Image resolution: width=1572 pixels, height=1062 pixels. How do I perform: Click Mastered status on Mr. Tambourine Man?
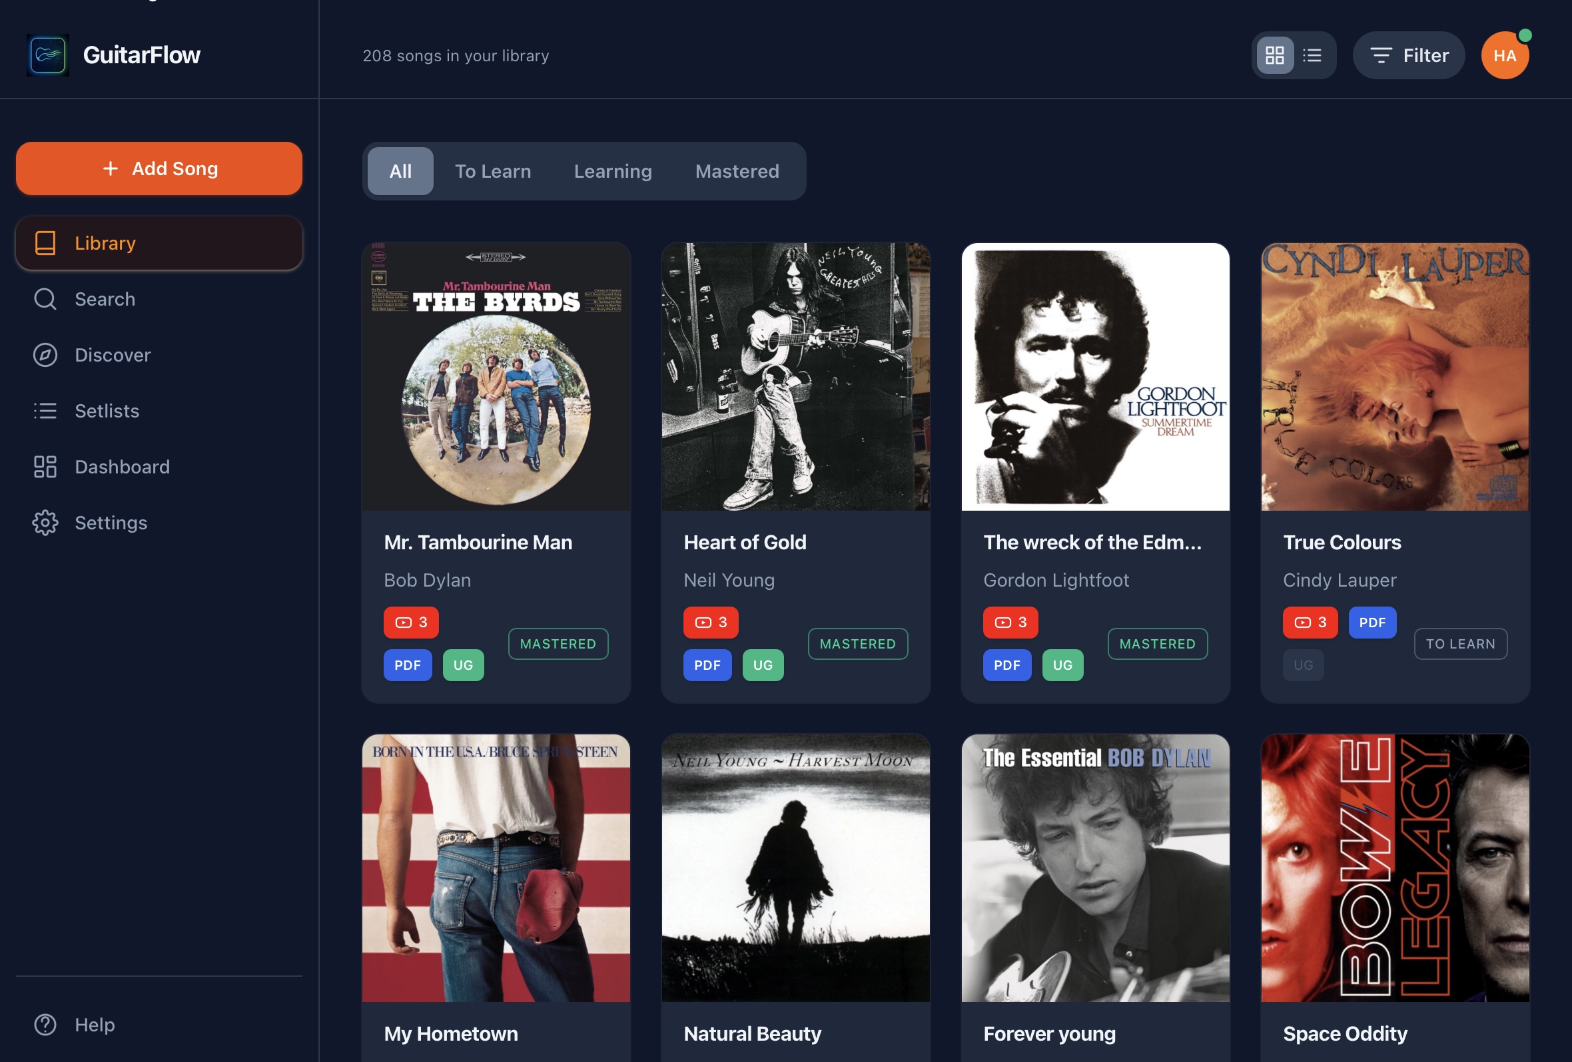click(558, 644)
